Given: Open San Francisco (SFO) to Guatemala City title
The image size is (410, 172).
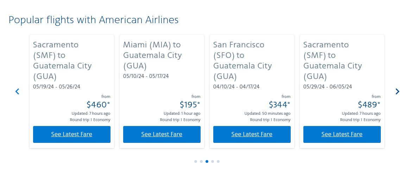Looking at the screenshot, I should click(242, 60).
